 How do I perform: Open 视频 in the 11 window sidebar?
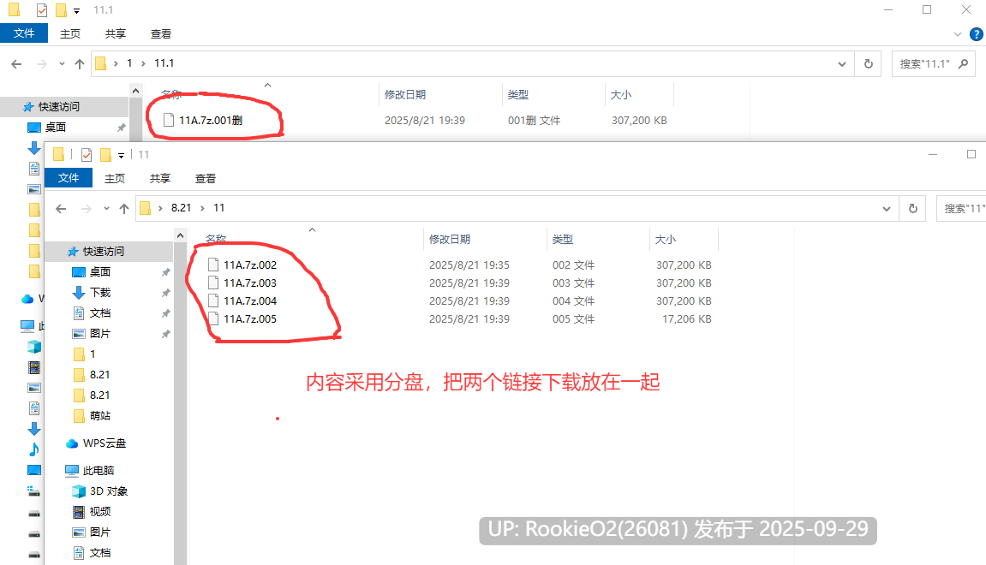point(100,512)
